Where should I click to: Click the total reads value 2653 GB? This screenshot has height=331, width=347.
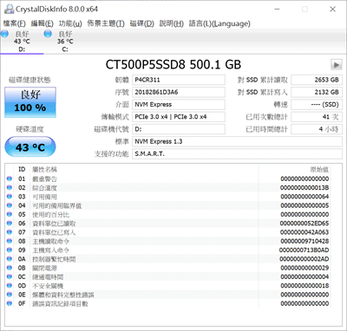tap(317, 80)
